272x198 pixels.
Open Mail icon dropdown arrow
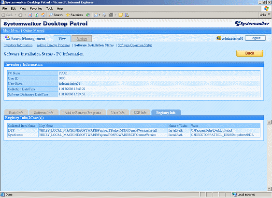tap(100, 15)
